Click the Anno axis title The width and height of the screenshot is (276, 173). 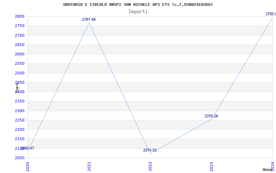(268, 170)
